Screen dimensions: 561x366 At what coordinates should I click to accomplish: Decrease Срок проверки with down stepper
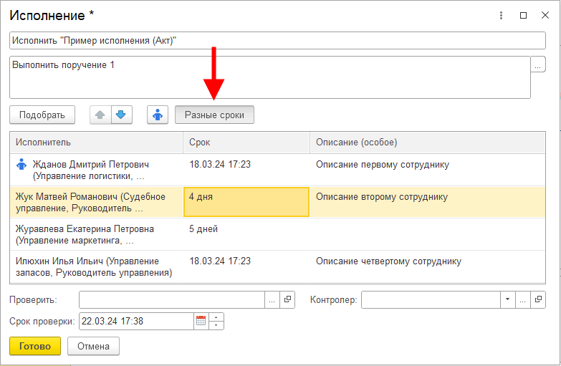[x=216, y=325]
